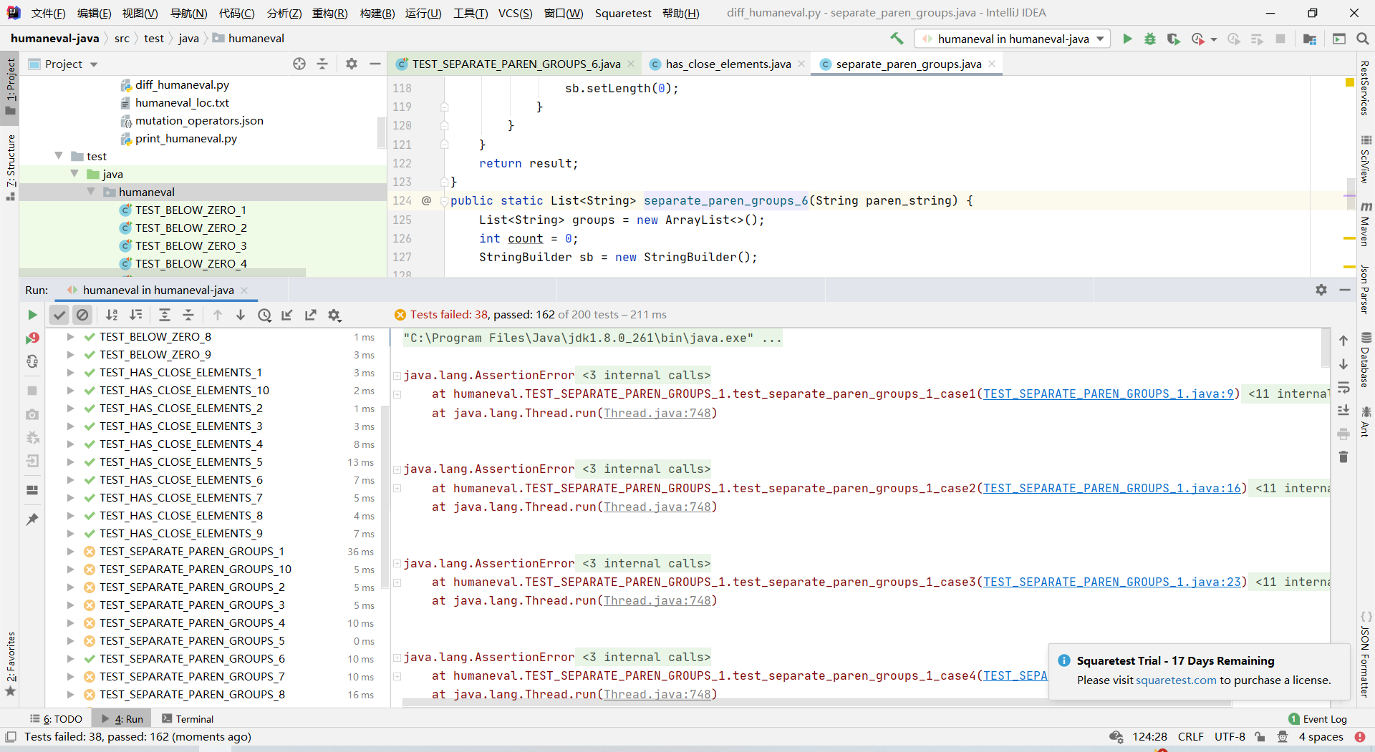Run with coverage icon in toolbar
1375x752 pixels.
(1173, 39)
